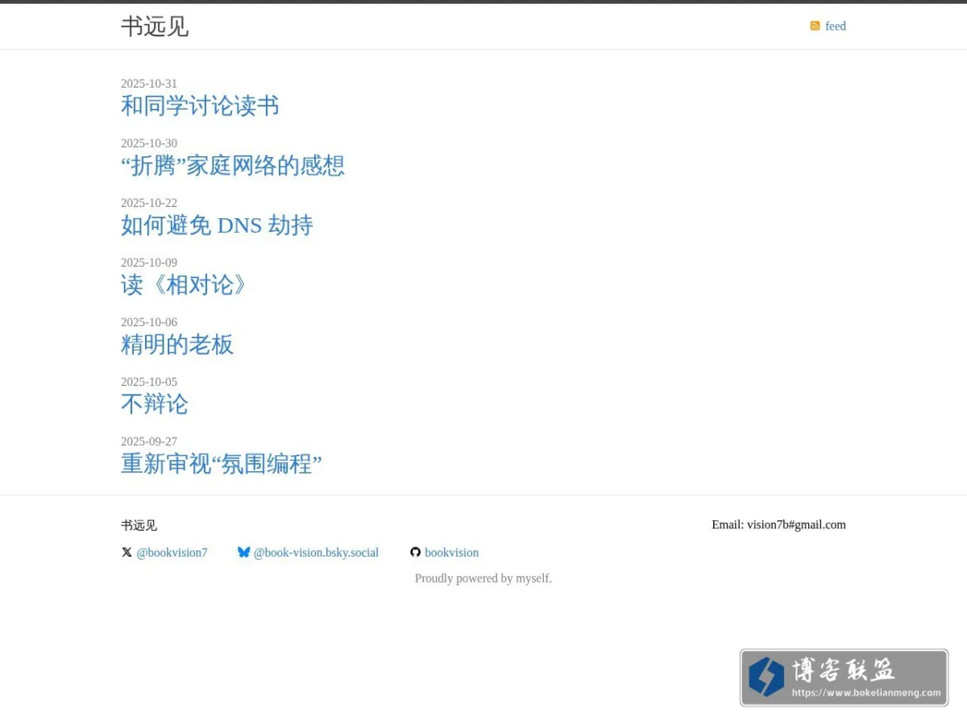Click the Proudly powered by myself text
Image resolution: width=967 pixels, height=725 pixels.
483,578
